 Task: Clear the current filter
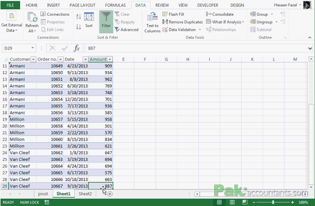click(122, 14)
